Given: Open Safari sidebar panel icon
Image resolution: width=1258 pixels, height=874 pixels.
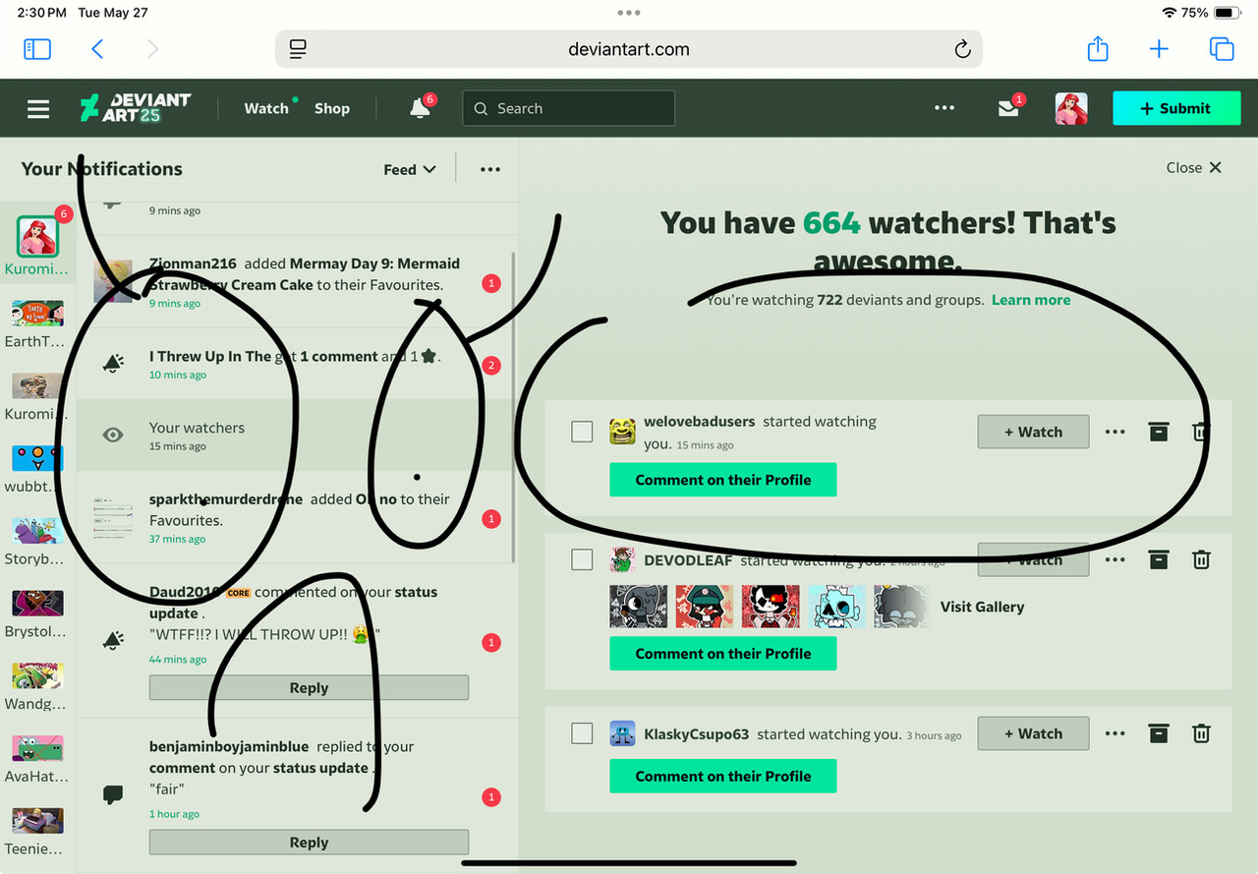Looking at the screenshot, I should [x=37, y=49].
